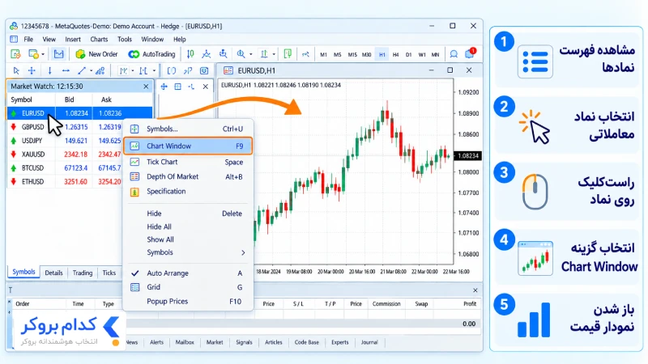This screenshot has height=364, width=648.
Task: Open the Alerts tab in terminal panel
Action: (156, 342)
